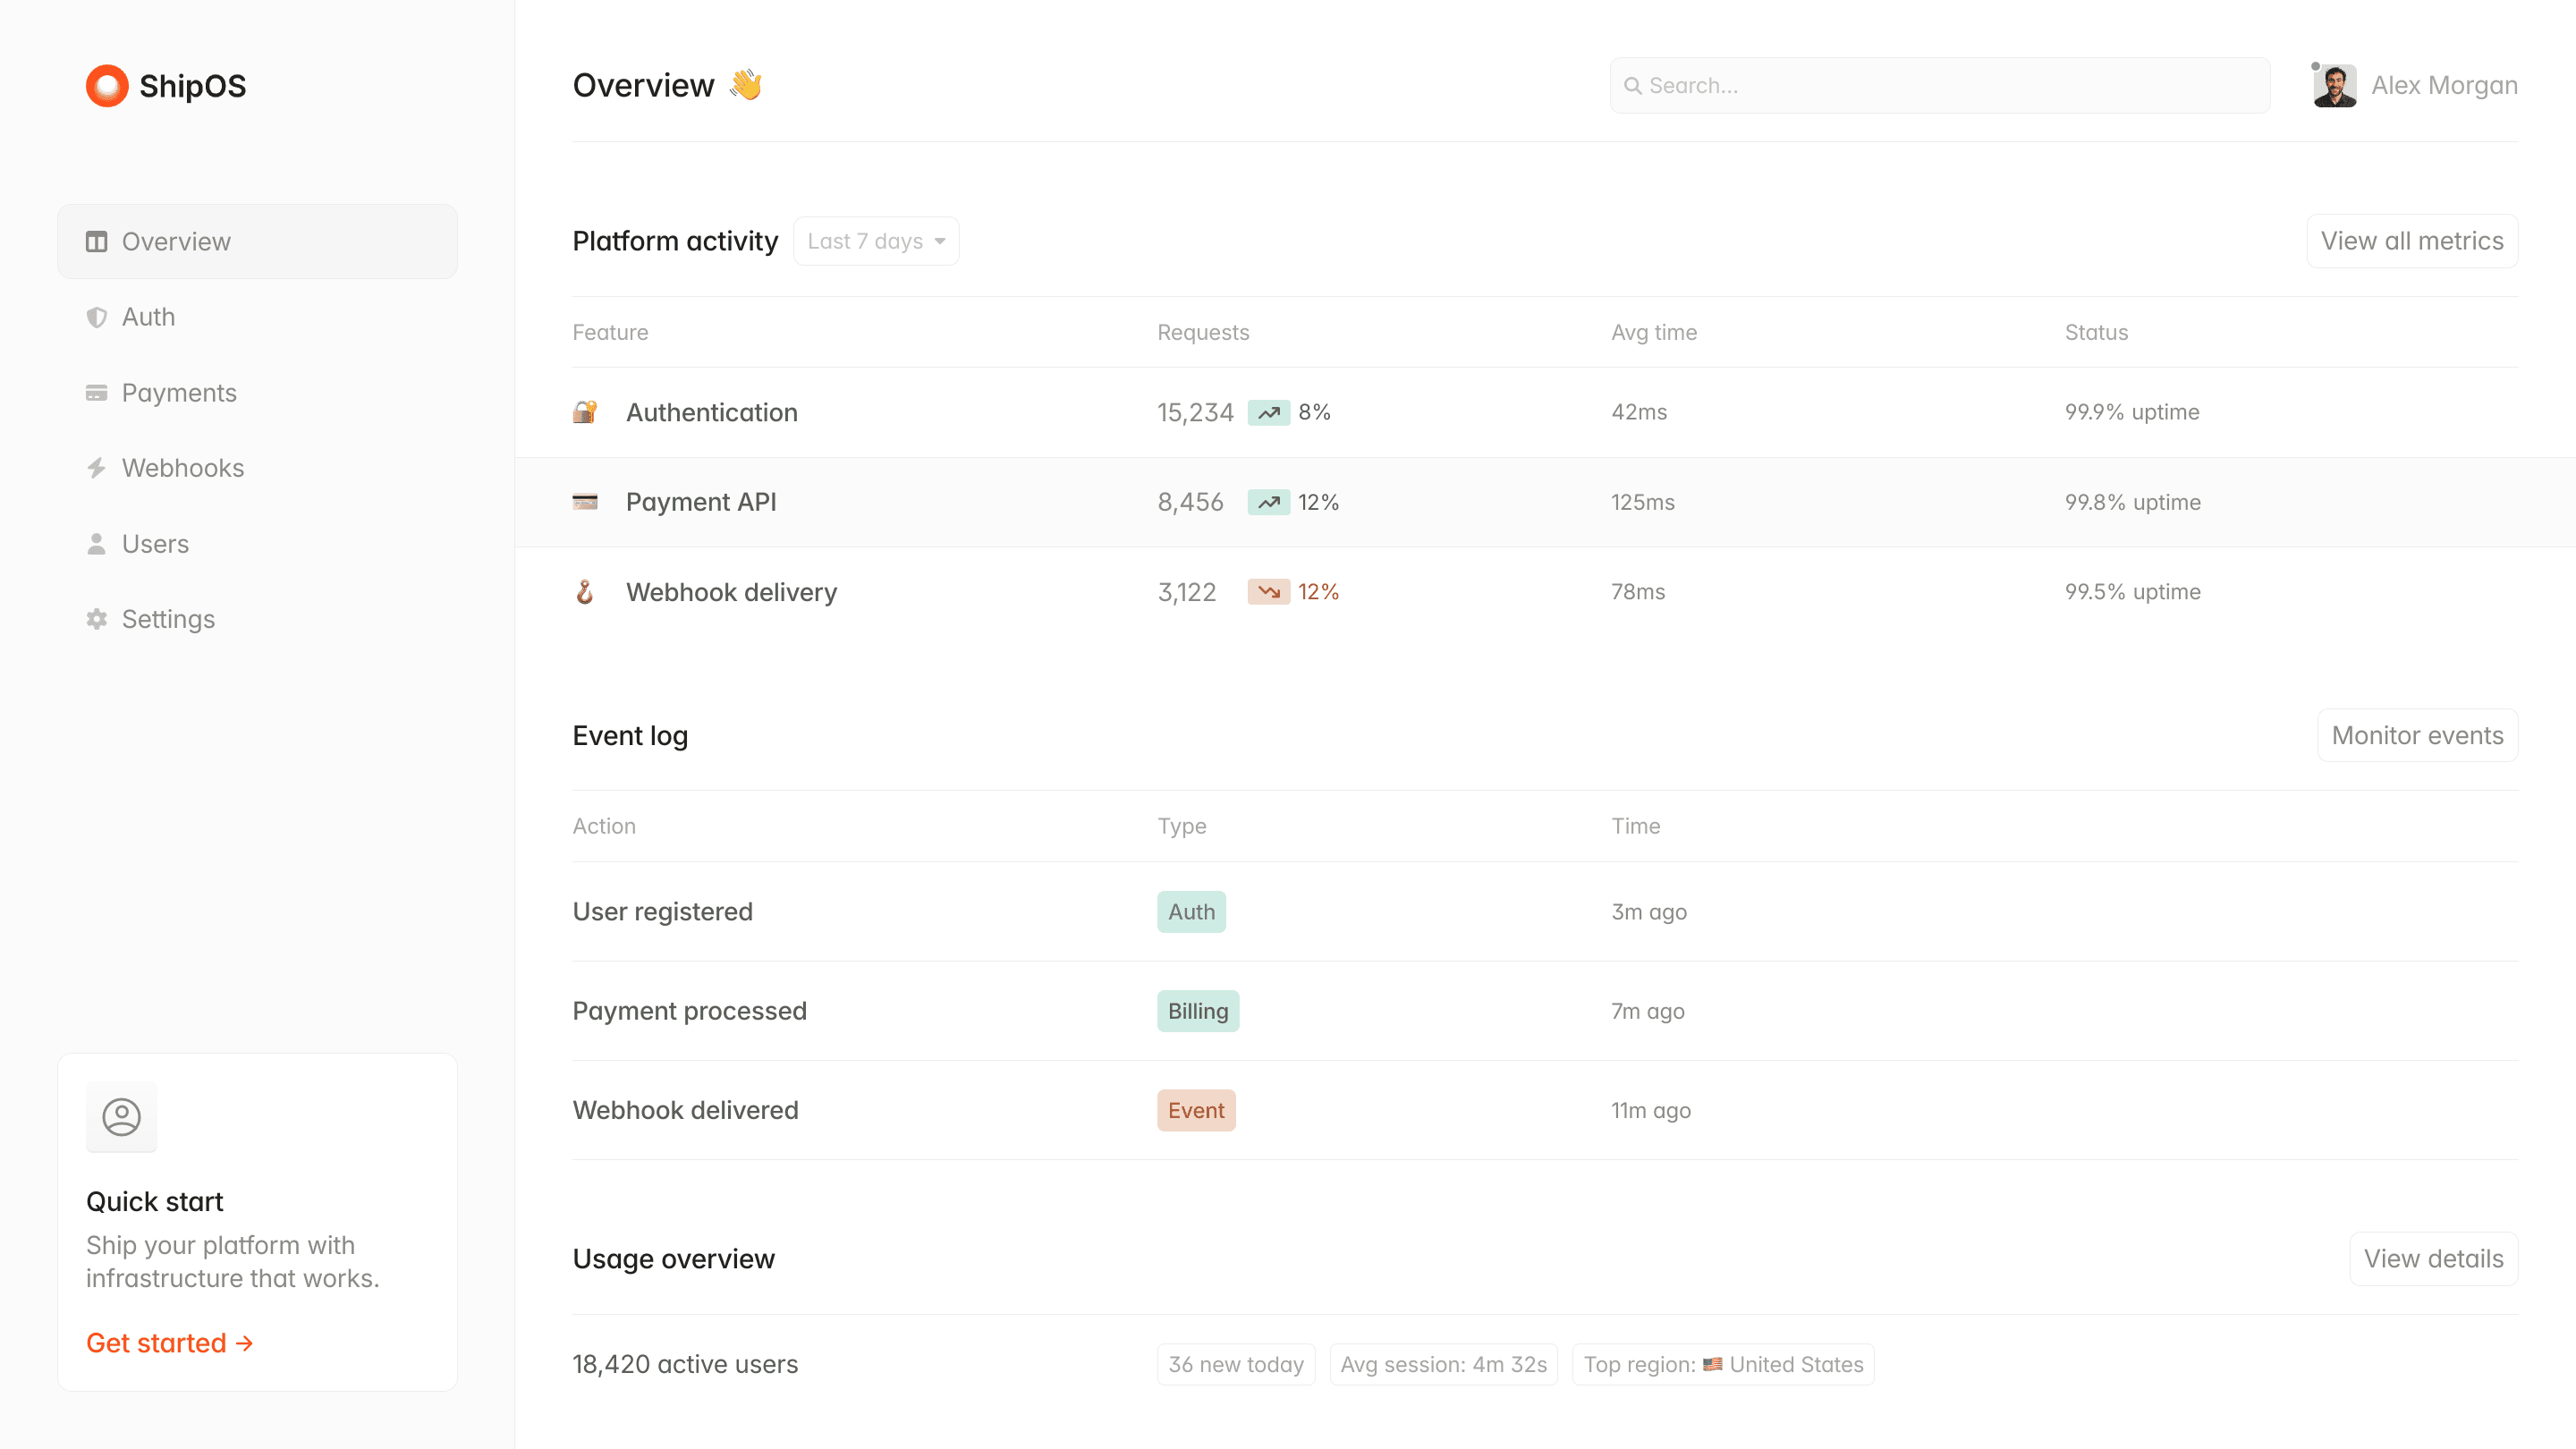Click the Webhooks lightning bolt icon

pos(96,467)
